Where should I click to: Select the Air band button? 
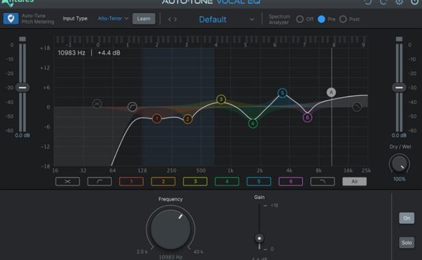point(354,181)
